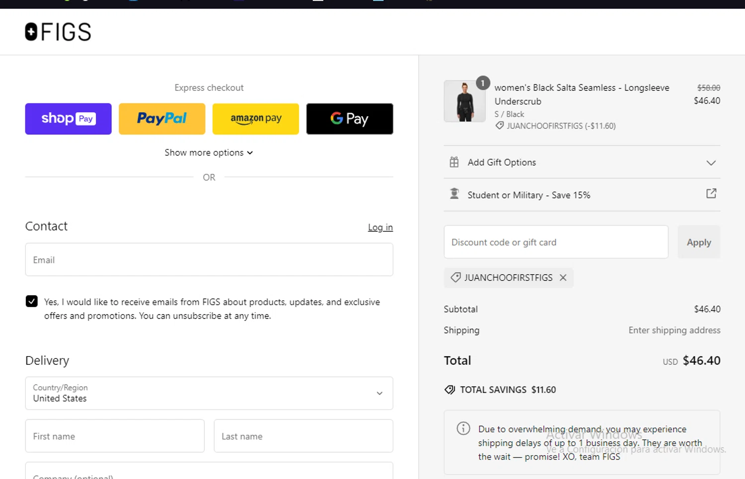Expand Show more options for express checkout
The width and height of the screenshot is (745, 479).
pyautogui.click(x=209, y=153)
